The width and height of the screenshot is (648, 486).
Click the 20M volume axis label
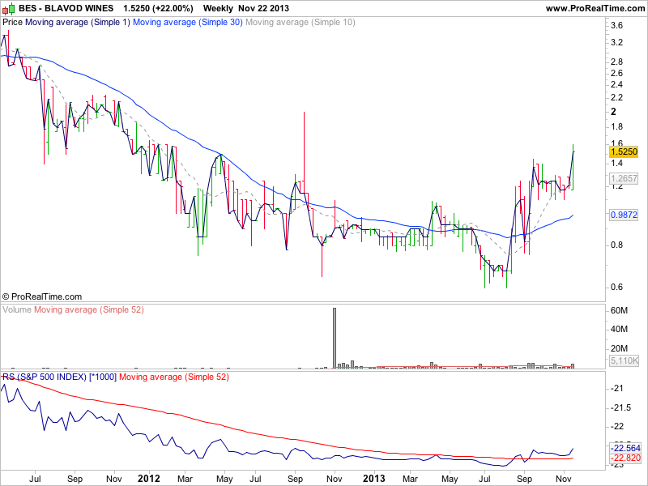619,348
